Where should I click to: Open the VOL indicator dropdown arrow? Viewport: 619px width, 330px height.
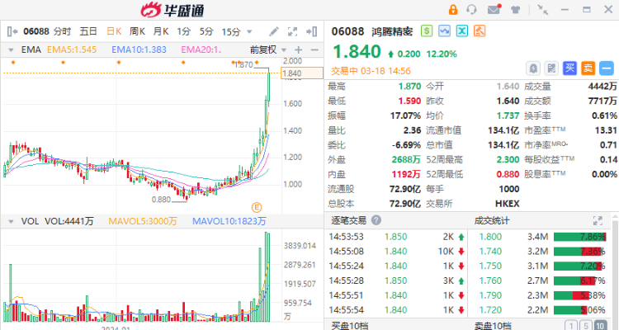[11, 221]
